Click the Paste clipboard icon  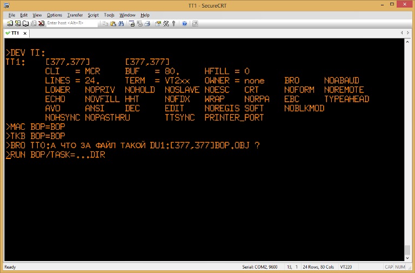point(113,23)
